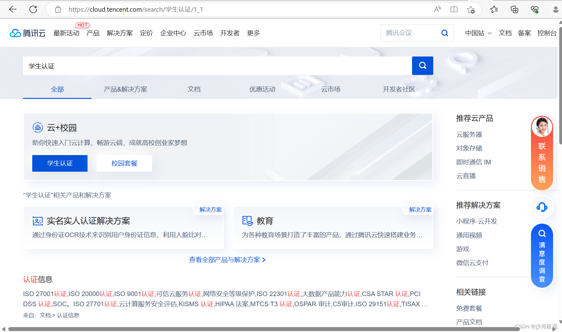Open the 产品 menu
562x332 pixels.
(x=93, y=33)
